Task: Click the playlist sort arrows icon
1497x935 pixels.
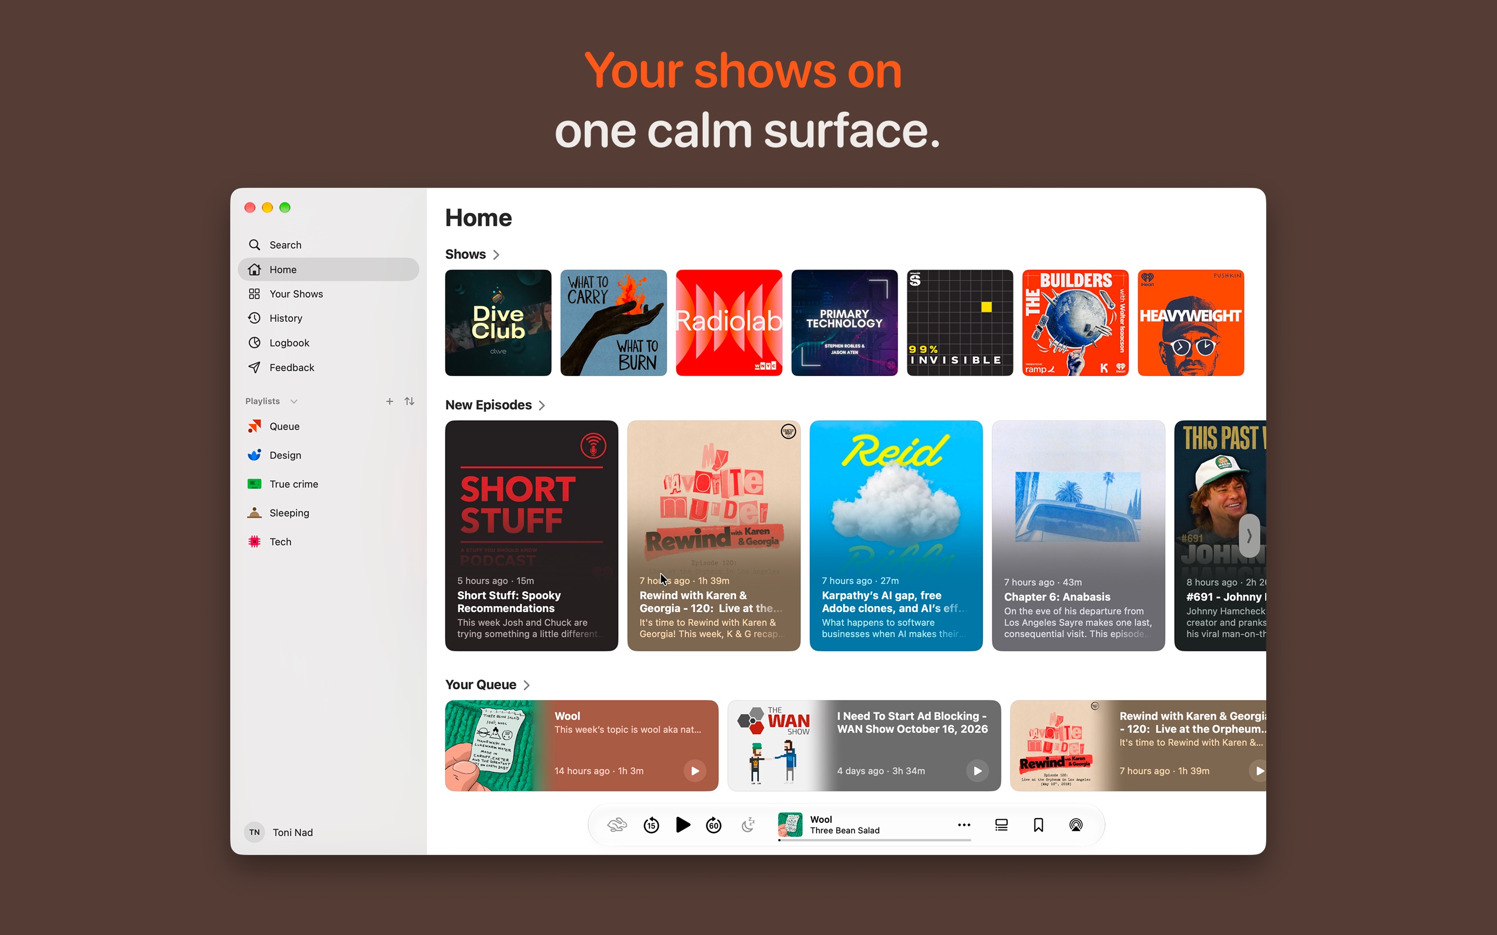Action: point(410,402)
